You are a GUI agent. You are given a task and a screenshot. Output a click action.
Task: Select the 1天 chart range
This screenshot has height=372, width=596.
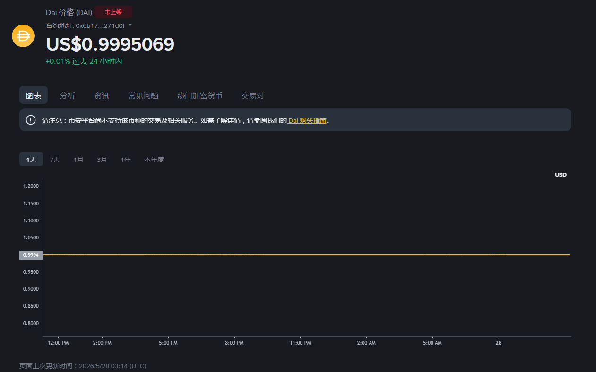(x=31, y=160)
